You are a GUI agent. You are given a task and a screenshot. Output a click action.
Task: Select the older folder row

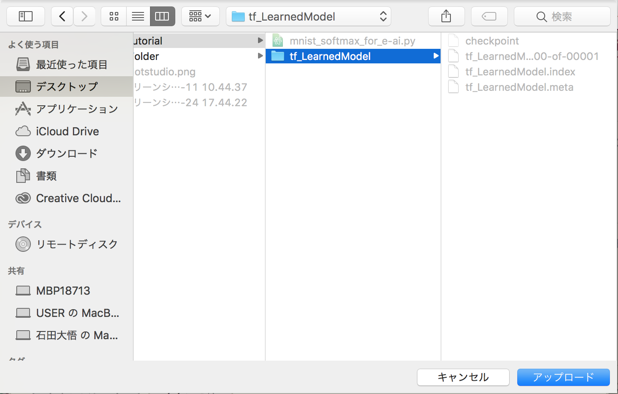click(199, 56)
